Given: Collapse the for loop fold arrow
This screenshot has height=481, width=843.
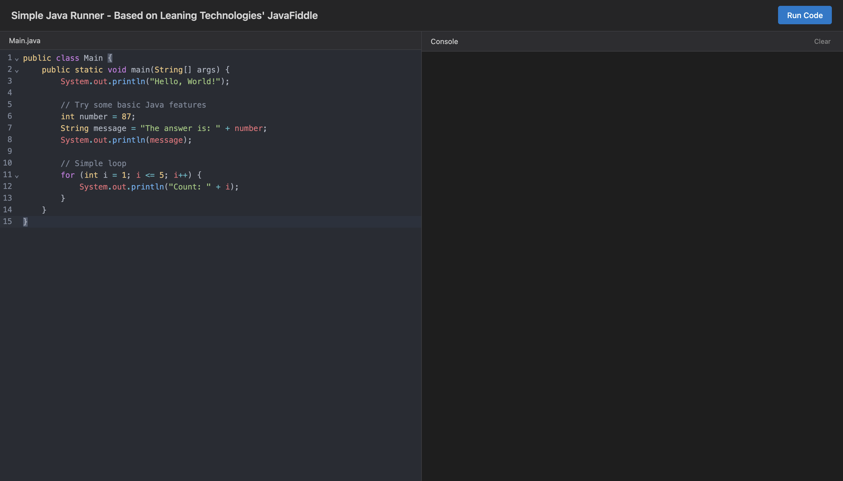Looking at the screenshot, I should point(16,176).
